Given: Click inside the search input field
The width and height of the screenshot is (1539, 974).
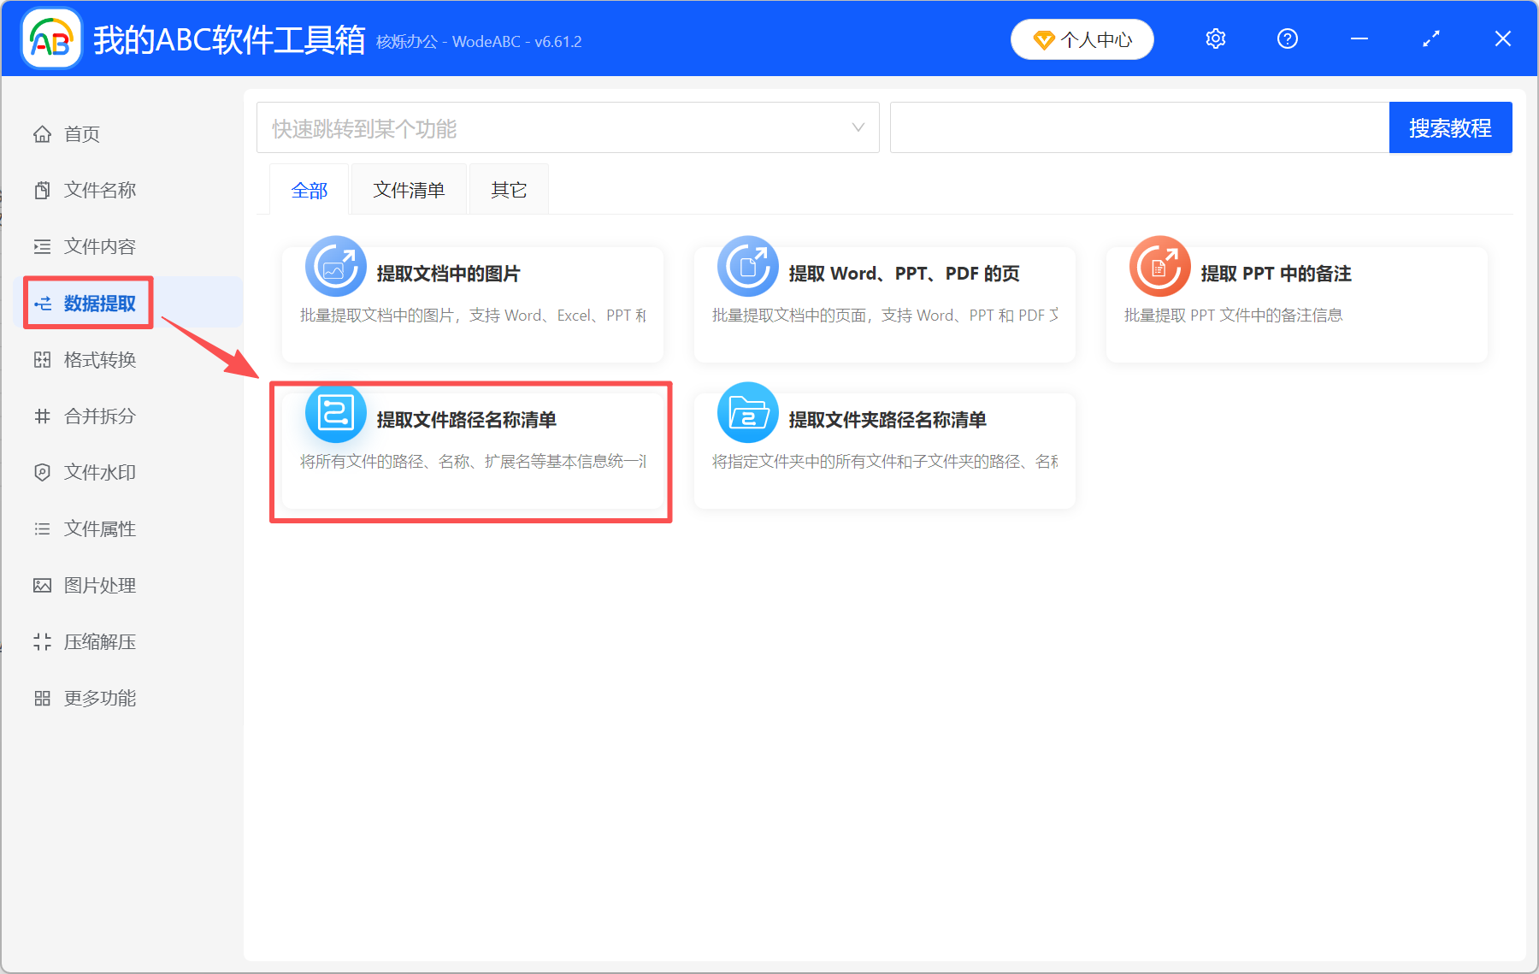Looking at the screenshot, I should click(x=1137, y=127).
